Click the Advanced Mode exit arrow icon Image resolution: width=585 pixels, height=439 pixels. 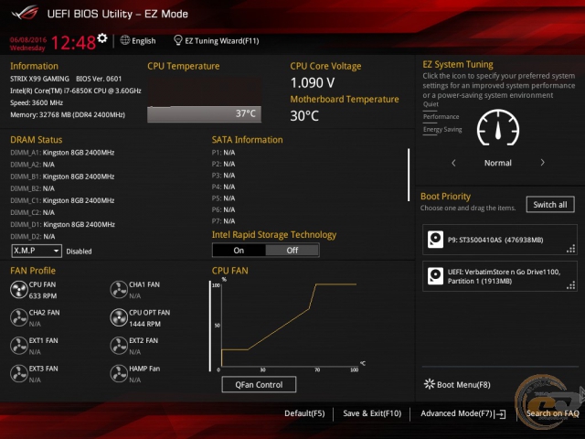point(500,414)
